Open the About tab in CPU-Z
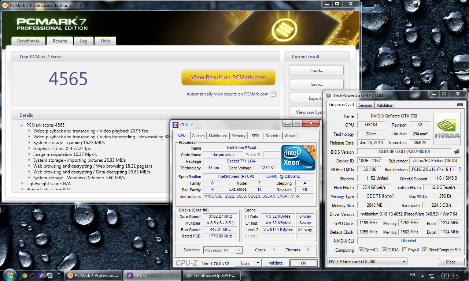The image size is (469, 281). point(290,136)
